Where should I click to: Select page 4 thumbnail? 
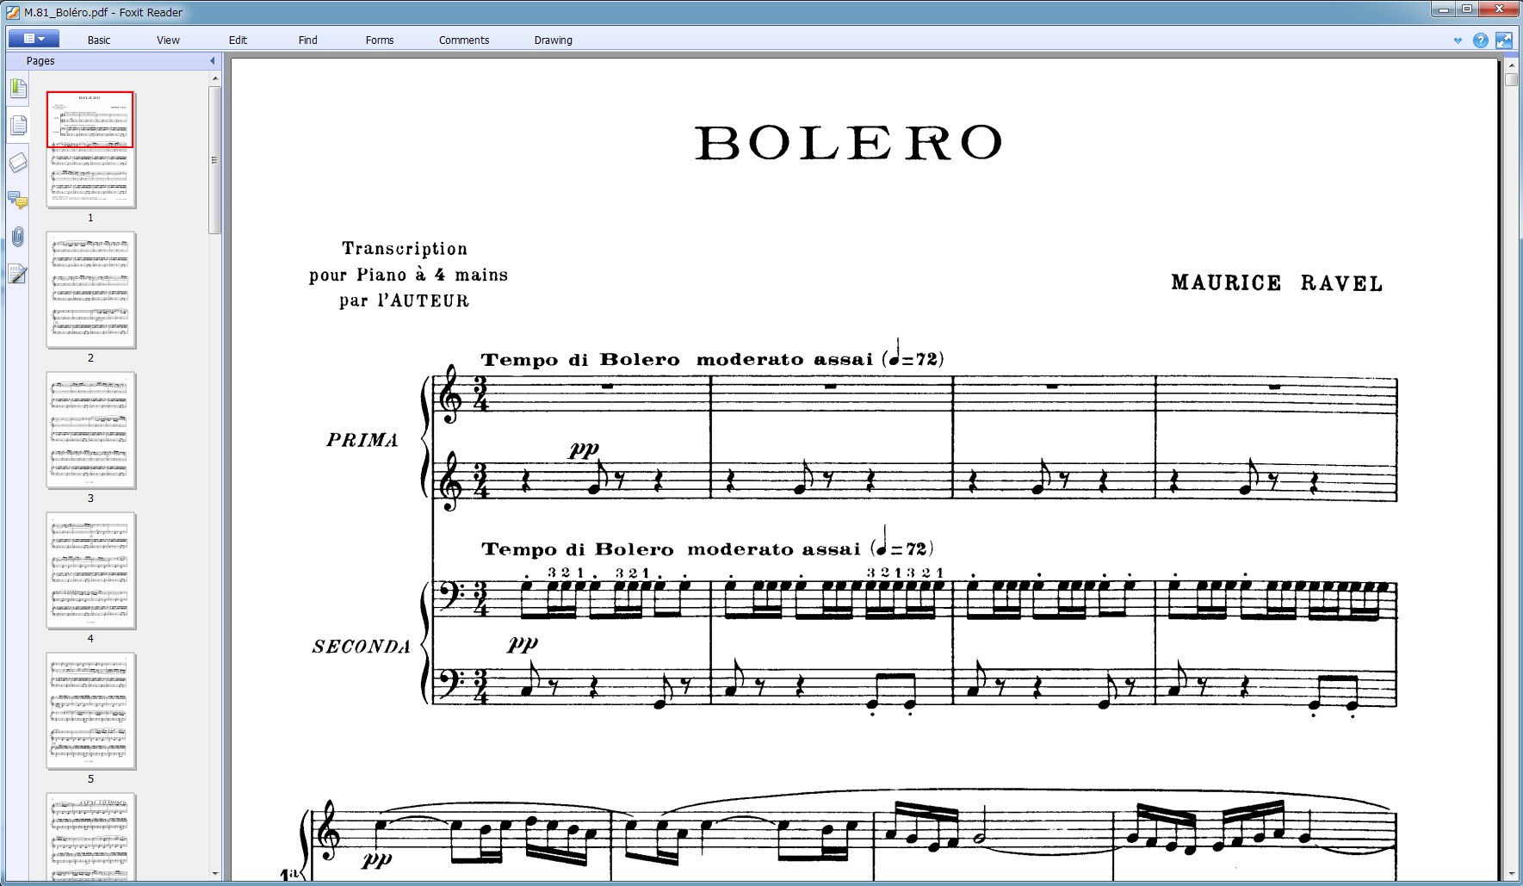pyautogui.click(x=90, y=570)
